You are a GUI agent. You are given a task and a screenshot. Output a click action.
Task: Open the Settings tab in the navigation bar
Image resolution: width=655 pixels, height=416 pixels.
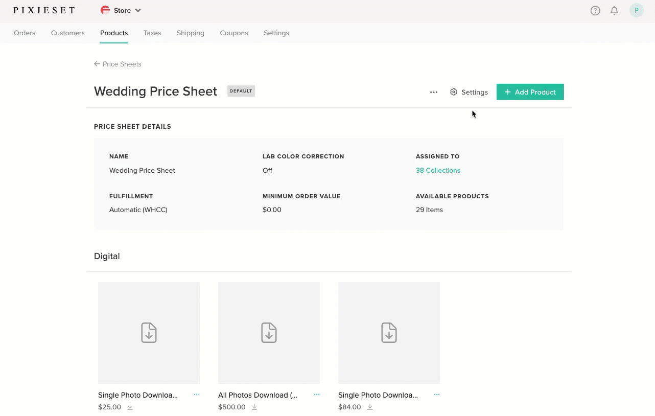click(x=276, y=33)
